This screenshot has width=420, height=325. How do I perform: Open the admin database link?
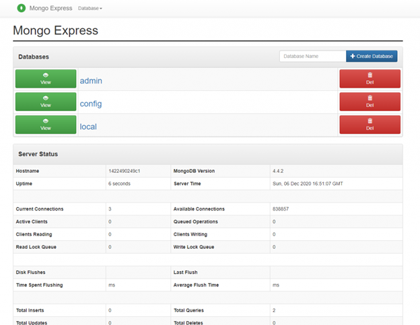tap(91, 81)
